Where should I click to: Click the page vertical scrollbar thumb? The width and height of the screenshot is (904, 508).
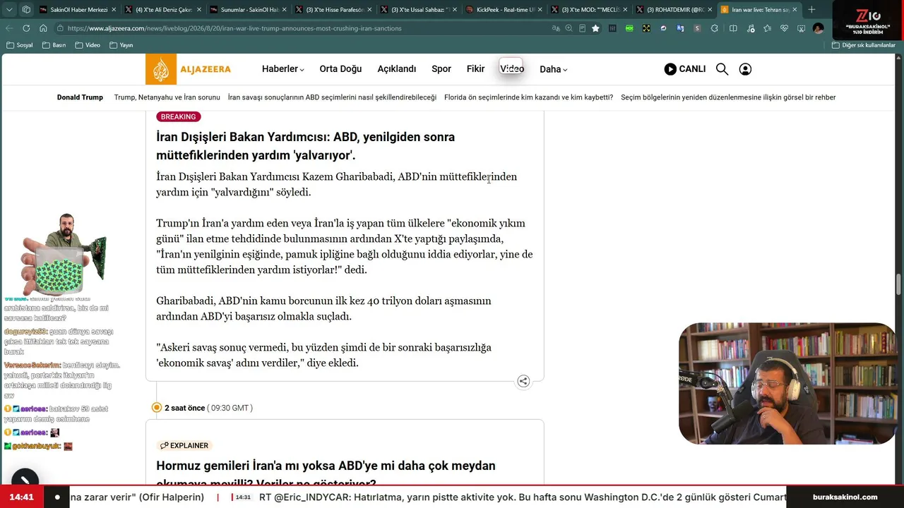(x=899, y=284)
